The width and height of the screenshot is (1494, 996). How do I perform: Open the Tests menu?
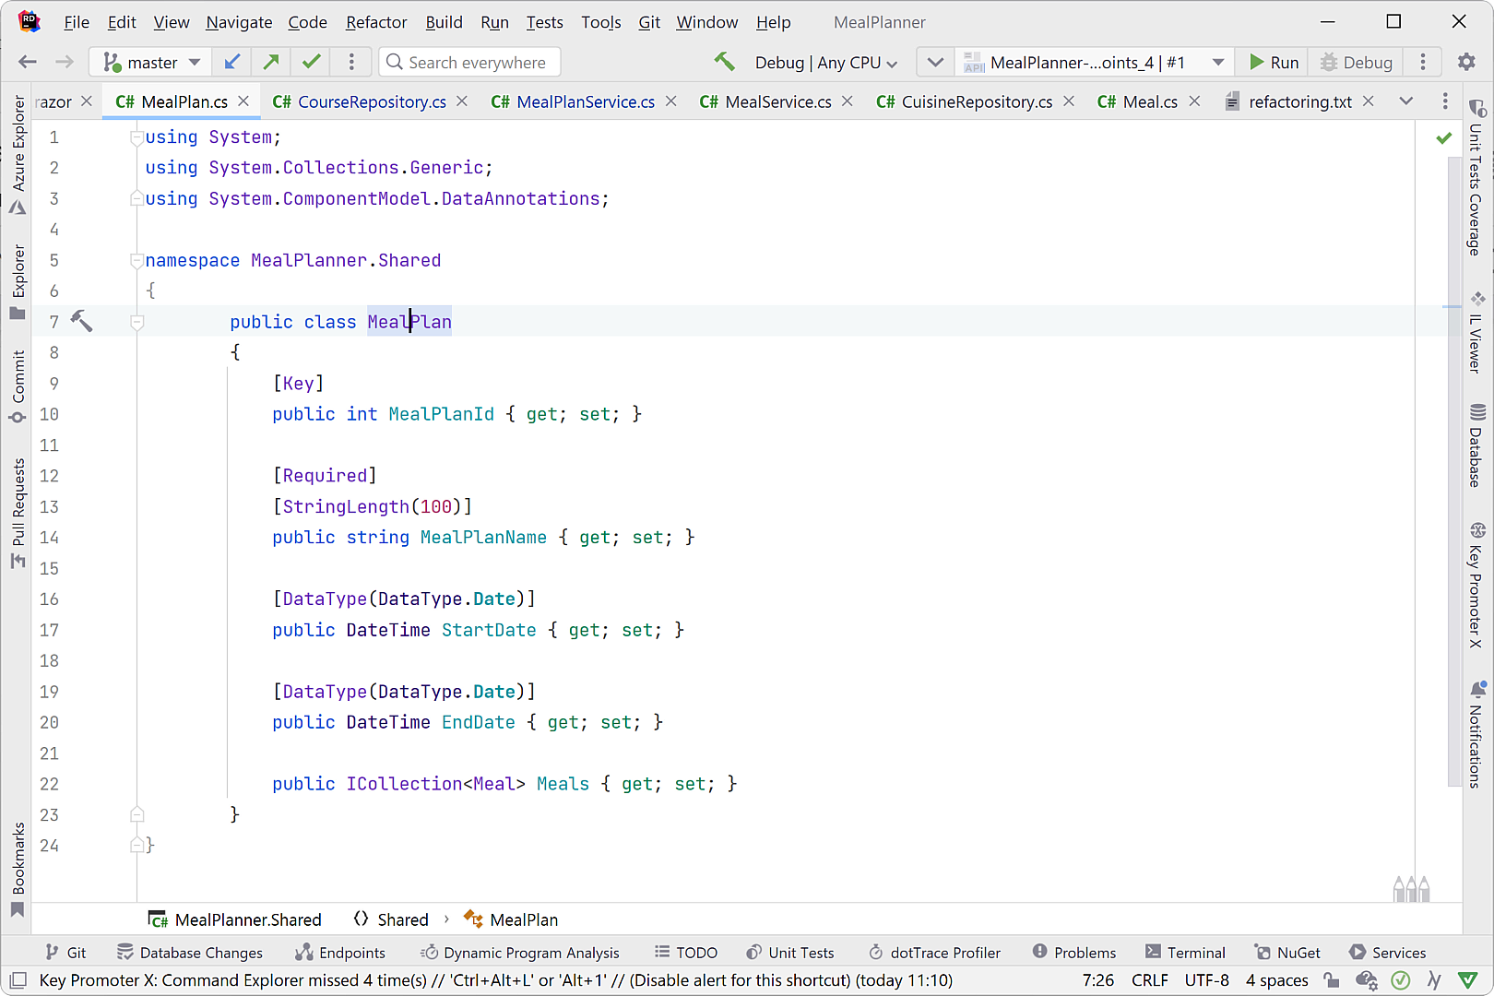544,22
